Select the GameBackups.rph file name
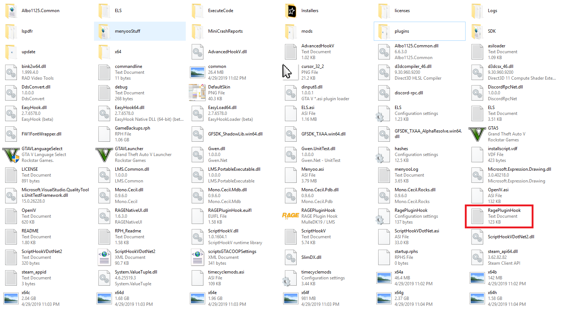Image resolution: width=568 pixels, height=315 pixels. 133,128
